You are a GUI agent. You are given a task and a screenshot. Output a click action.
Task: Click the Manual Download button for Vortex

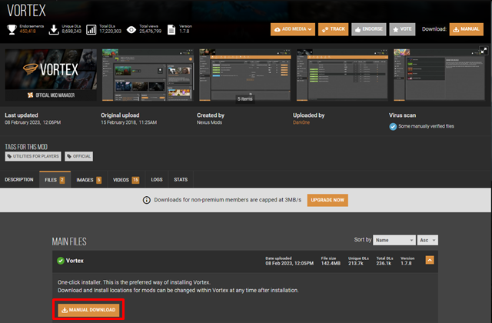pyautogui.click(x=88, y=310)
